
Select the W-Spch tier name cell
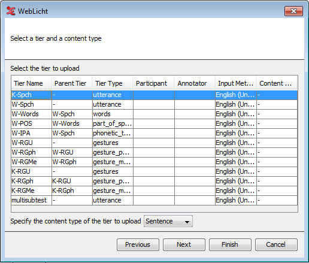pos(31,104)
